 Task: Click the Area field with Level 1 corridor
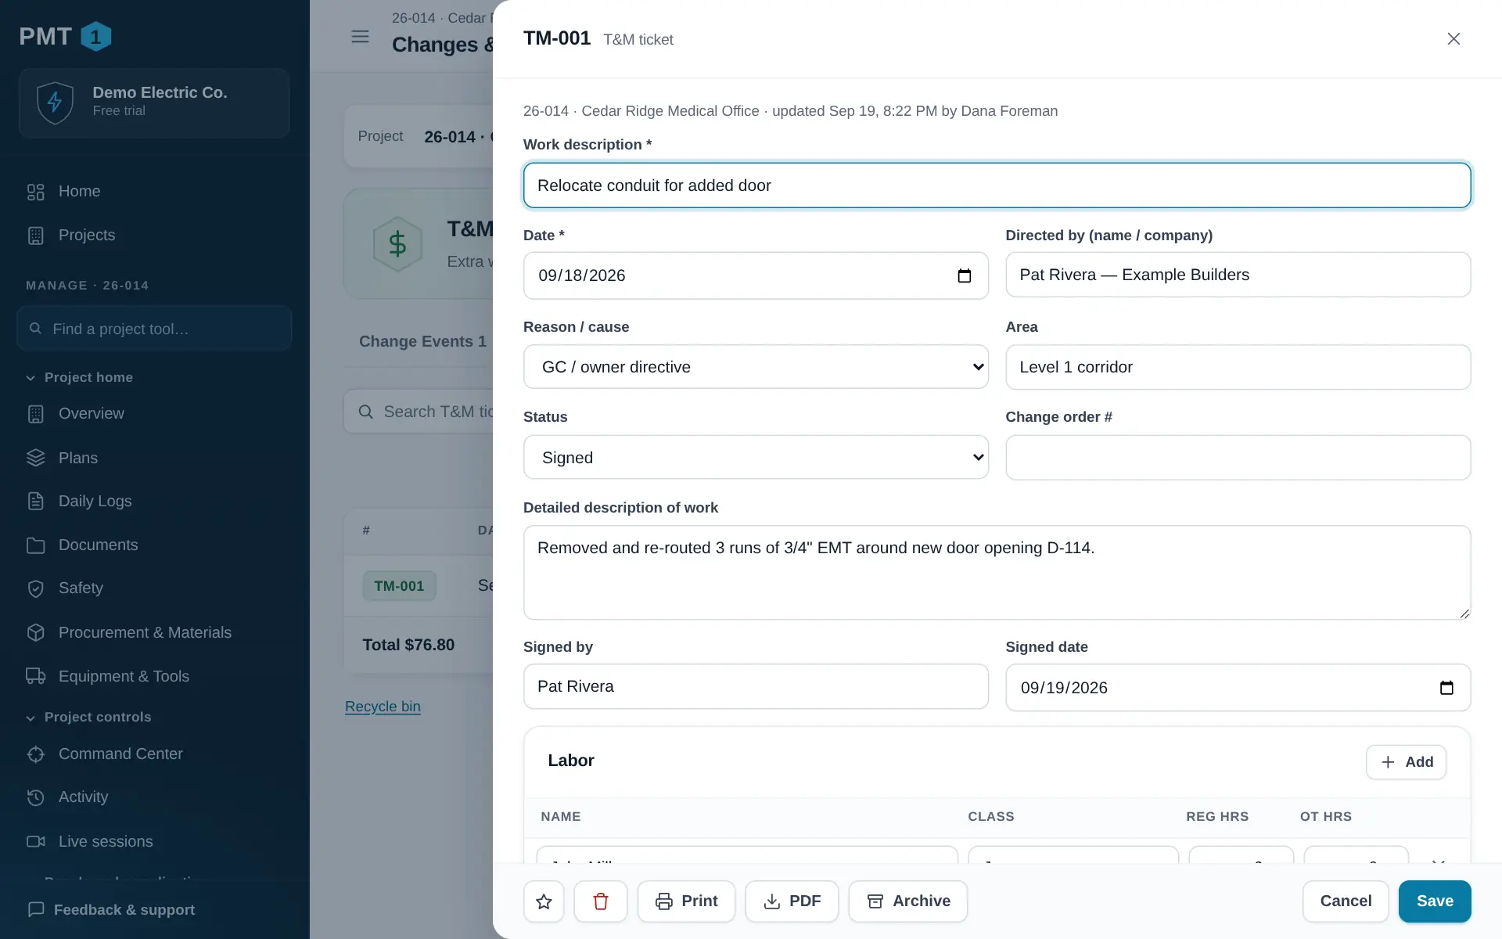pyautogui.click(x=1238, y=367)
